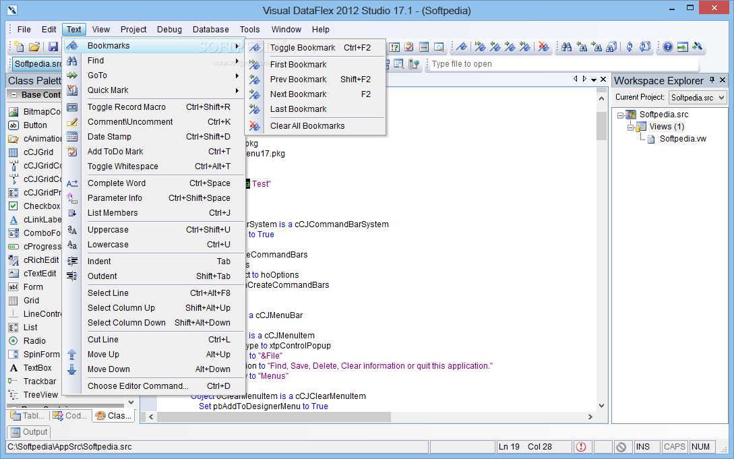Open the File menu
The width and height of the screenshot is (734, 459).
(x=24, y=30)
